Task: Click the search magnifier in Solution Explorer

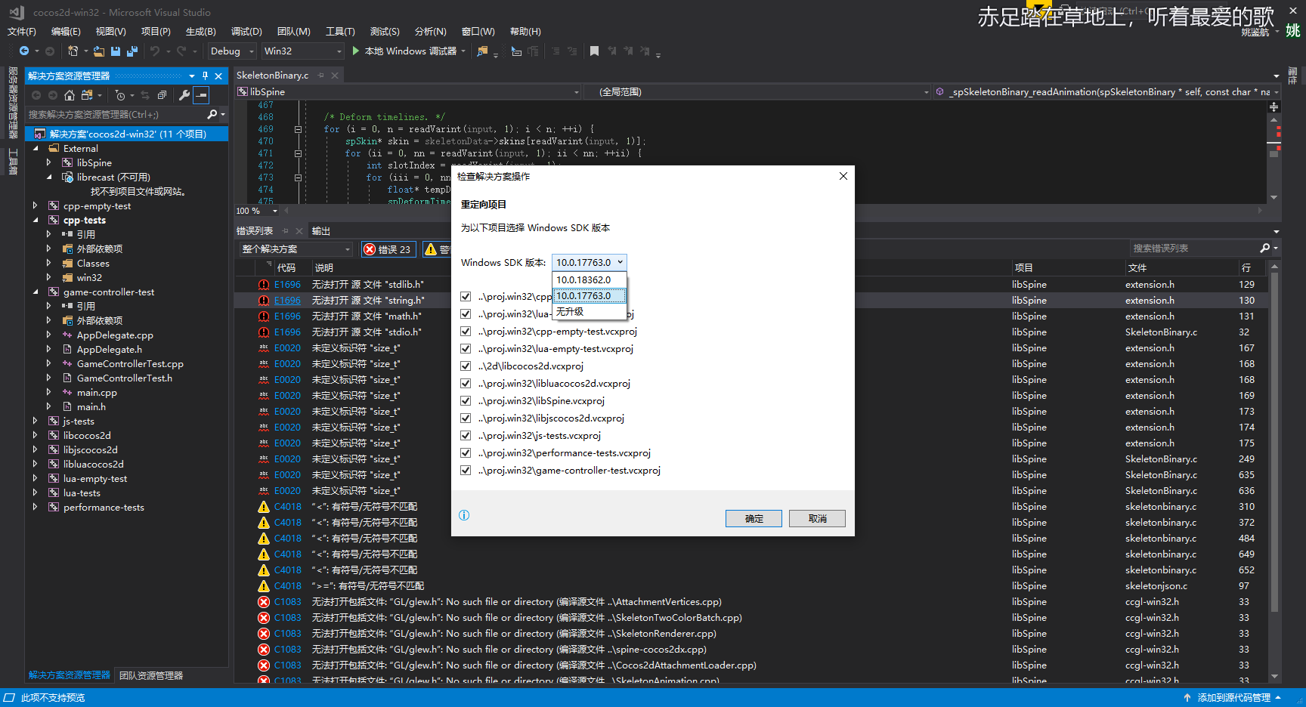Action: (x=212, y=115)
